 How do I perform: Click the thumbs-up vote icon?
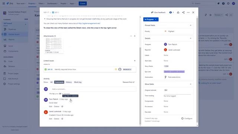click(x=178, y=12)
